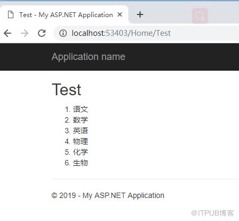Screen dimensions: 239x221
Task: Click the browser forward arrow
Action: [x=25, y=33]
